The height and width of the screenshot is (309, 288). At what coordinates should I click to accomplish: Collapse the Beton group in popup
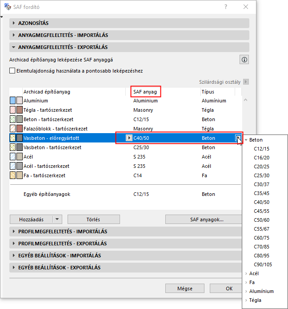pyautogui.click(x=246, y=140)
